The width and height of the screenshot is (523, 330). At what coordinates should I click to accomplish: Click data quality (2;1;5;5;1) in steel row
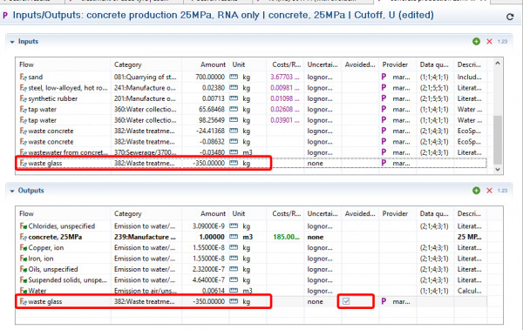pyautogui.click(x=434, y=88)
